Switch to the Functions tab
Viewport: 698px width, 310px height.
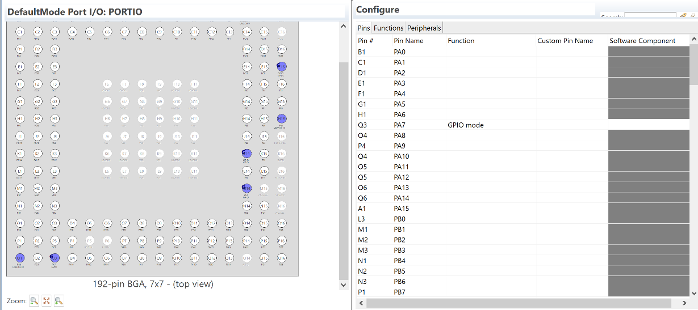388,28
